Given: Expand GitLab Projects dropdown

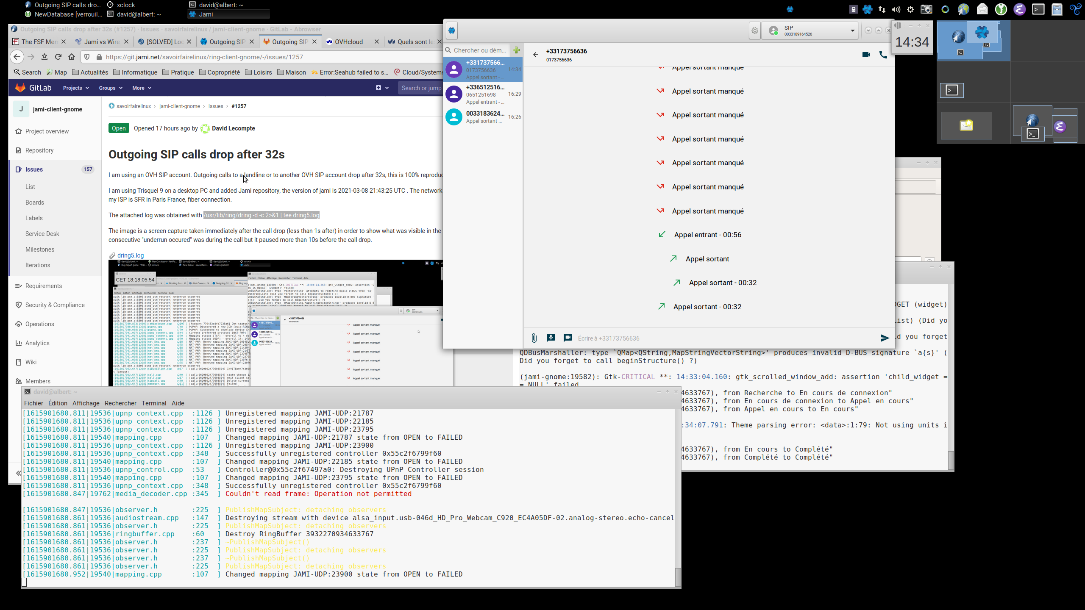Looking at the screenshot, I should pos(76,88).
